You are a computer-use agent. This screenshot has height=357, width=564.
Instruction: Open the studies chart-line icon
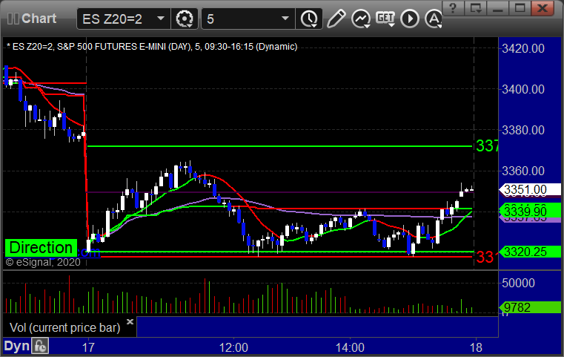click(x=361, y=19)
